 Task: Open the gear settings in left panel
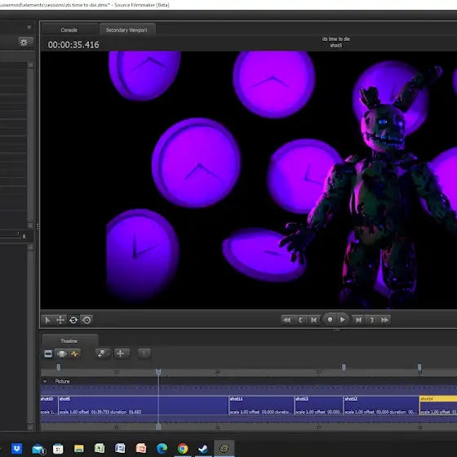[25, 42]
